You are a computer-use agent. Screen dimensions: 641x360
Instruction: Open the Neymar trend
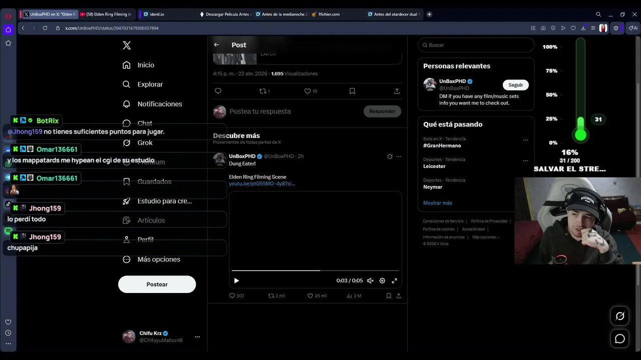click(433, 187)
